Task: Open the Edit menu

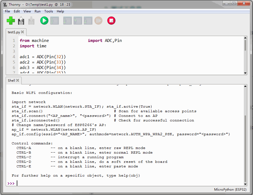Action: [x=17, y=11]
